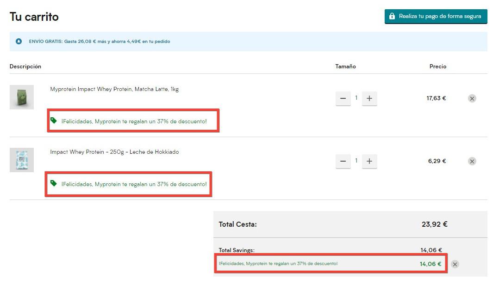493x284 pixels.
Task: Open Myprotein Impact Whey Protein Matcha Latte link
Action: pos(114,89)
